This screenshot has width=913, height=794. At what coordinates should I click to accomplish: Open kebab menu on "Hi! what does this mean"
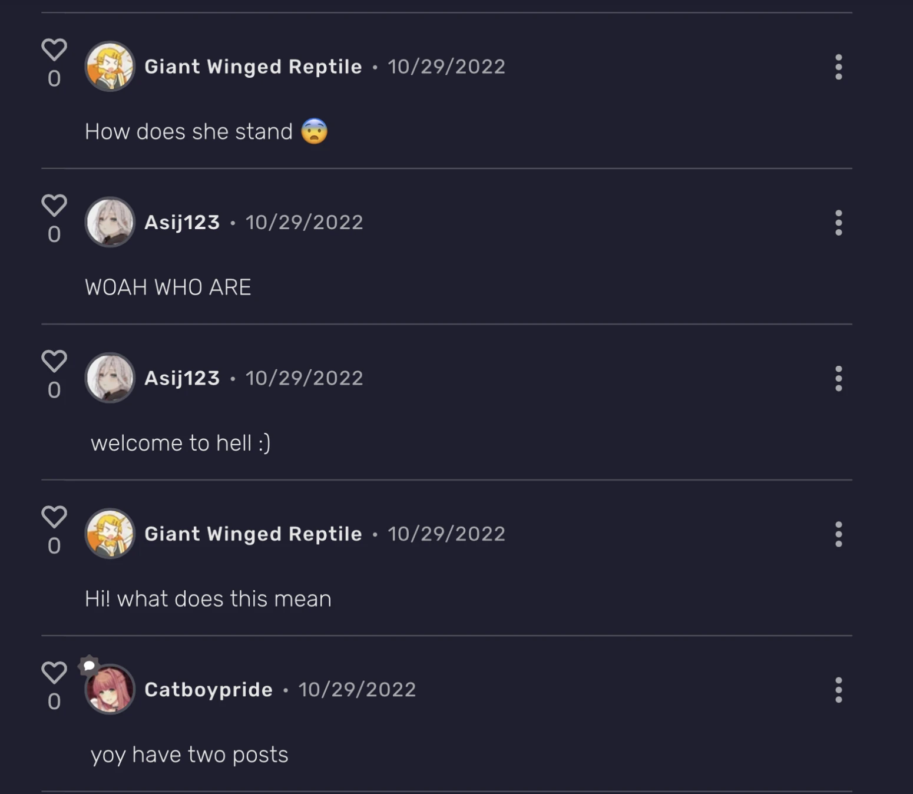click(838, 534)
